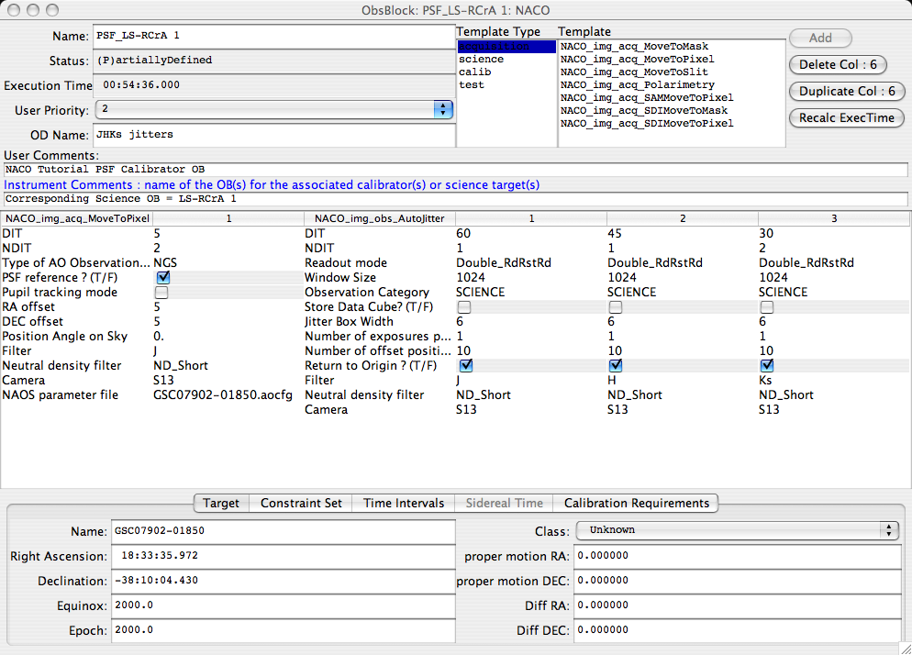Image resolution: width=912 pixels, height=655 pixels.
Task: Click DIT value 60 in AutoJitter column 1
Action: pyautogui.click(x=463, y=233)
